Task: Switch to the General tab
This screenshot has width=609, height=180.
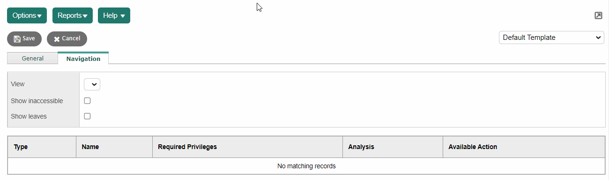Action: pos(33,59)
